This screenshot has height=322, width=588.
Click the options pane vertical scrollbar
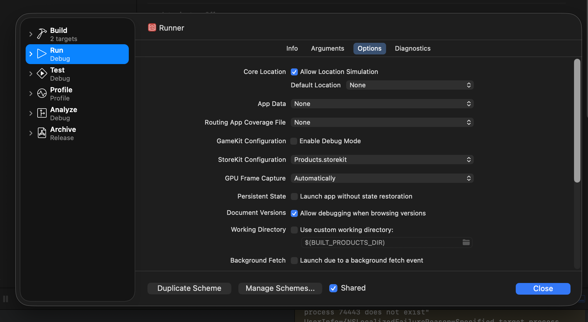577,121
